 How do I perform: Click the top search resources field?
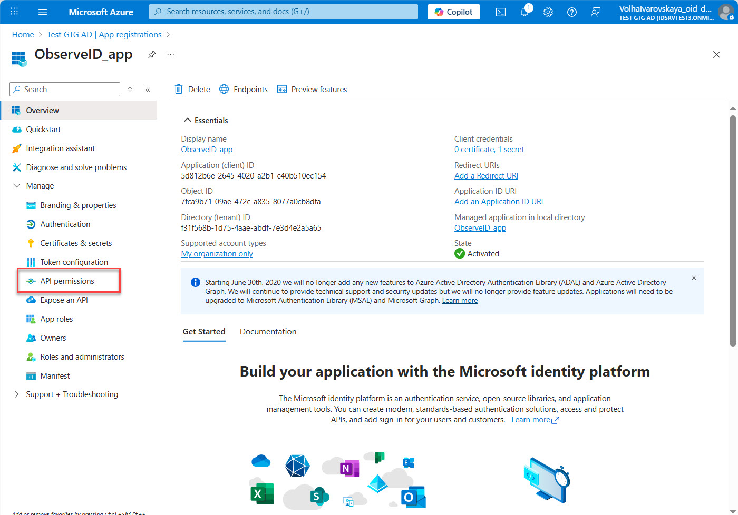point(284,12)
